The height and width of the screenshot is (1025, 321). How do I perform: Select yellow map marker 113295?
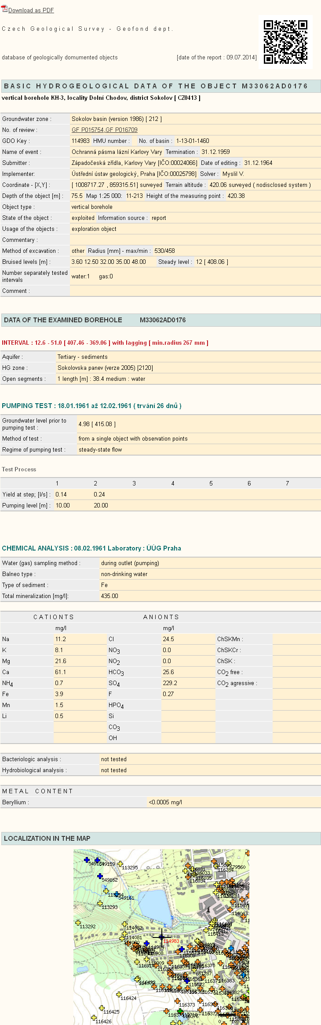click(x=120, y=864)
